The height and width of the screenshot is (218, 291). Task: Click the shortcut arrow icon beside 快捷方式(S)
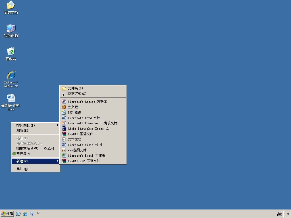click(x=63, y=95)
